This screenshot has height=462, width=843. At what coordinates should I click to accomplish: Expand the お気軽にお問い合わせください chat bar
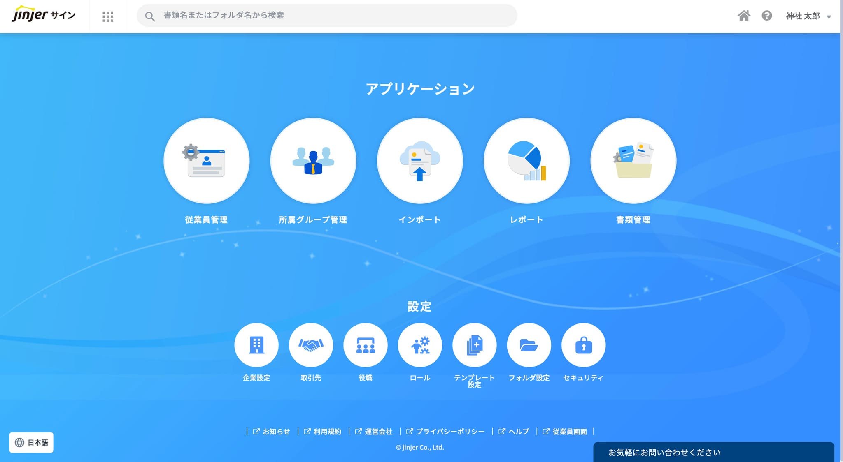(714, 452)
